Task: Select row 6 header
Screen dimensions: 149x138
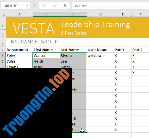Action: coord(3,61)
